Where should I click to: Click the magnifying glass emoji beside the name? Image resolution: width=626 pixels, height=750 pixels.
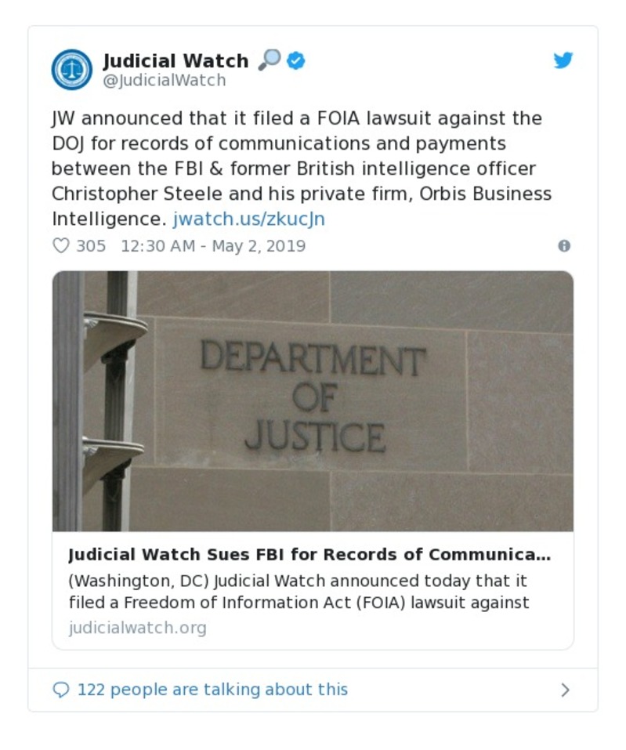pos(269,60)
